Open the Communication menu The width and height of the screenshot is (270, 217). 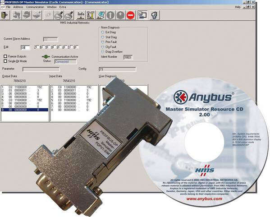point(35,7)
